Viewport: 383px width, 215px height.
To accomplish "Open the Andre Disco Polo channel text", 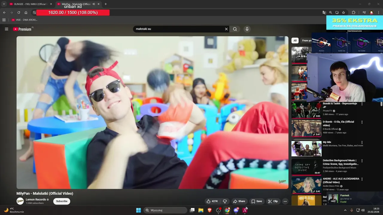I will tap(332, 186).
